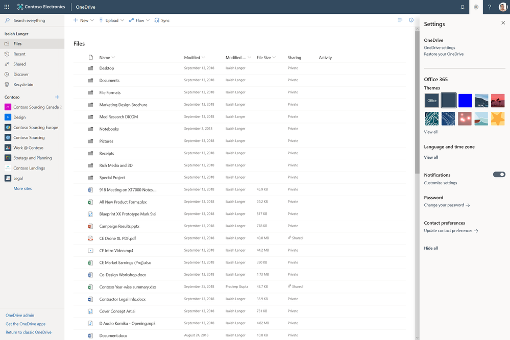Click the OneDrive admin link
This screenshot has height=340, width=510.
click(x=20, y=315)
